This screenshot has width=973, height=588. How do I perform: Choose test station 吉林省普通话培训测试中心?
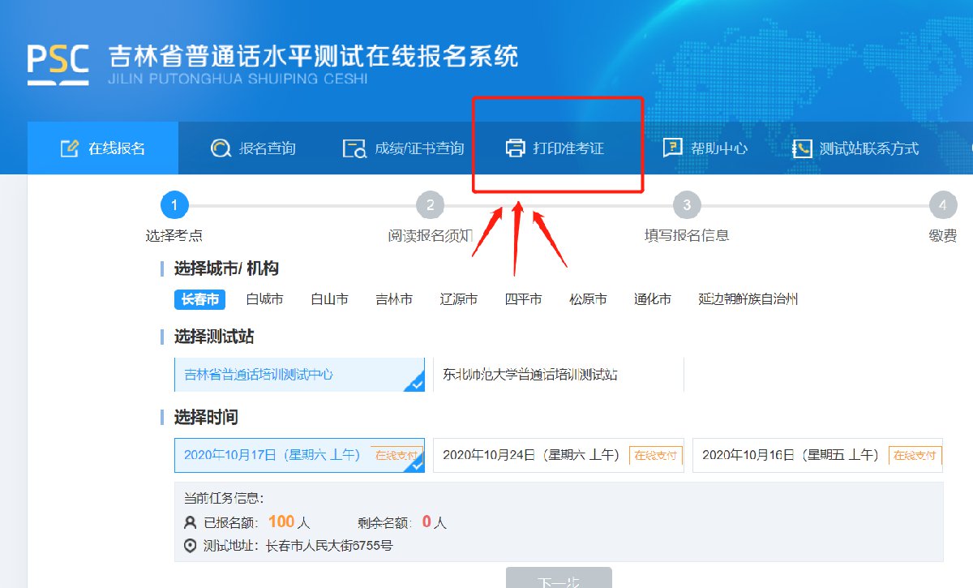click(300, 375)
